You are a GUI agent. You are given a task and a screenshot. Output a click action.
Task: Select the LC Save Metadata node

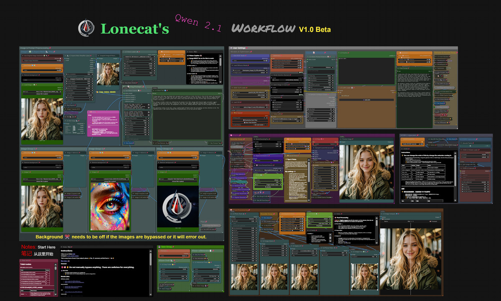pos(444,118)
